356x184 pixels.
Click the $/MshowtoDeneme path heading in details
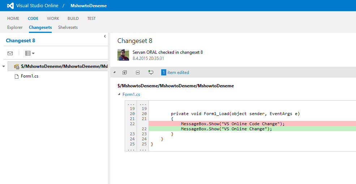click(x=176, y=86)
